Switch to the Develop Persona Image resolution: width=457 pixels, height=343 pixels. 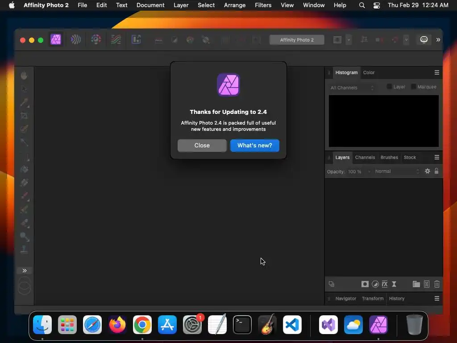pos(96,39)
